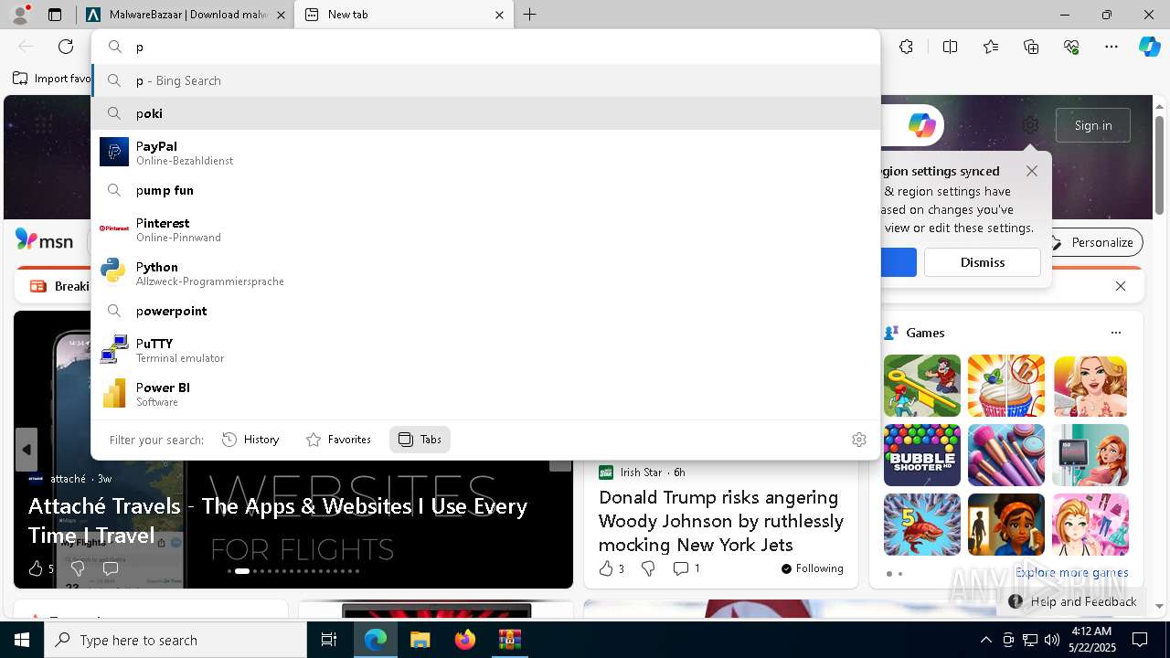1170x658 pixels.
Task: Open comments on Attaché Travels article
Action: tap(111, 568)
